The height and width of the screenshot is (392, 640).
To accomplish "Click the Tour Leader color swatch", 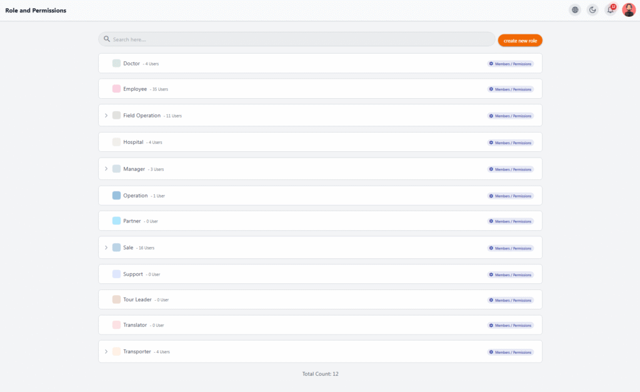I will 116,299.
